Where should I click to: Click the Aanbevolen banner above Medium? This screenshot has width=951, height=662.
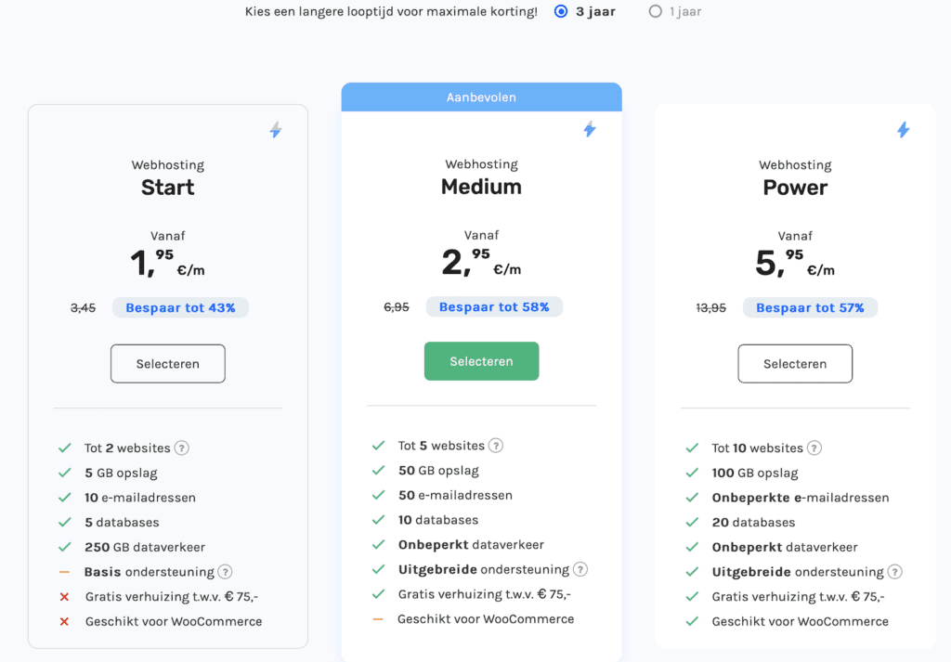click(x=481, y=97)
